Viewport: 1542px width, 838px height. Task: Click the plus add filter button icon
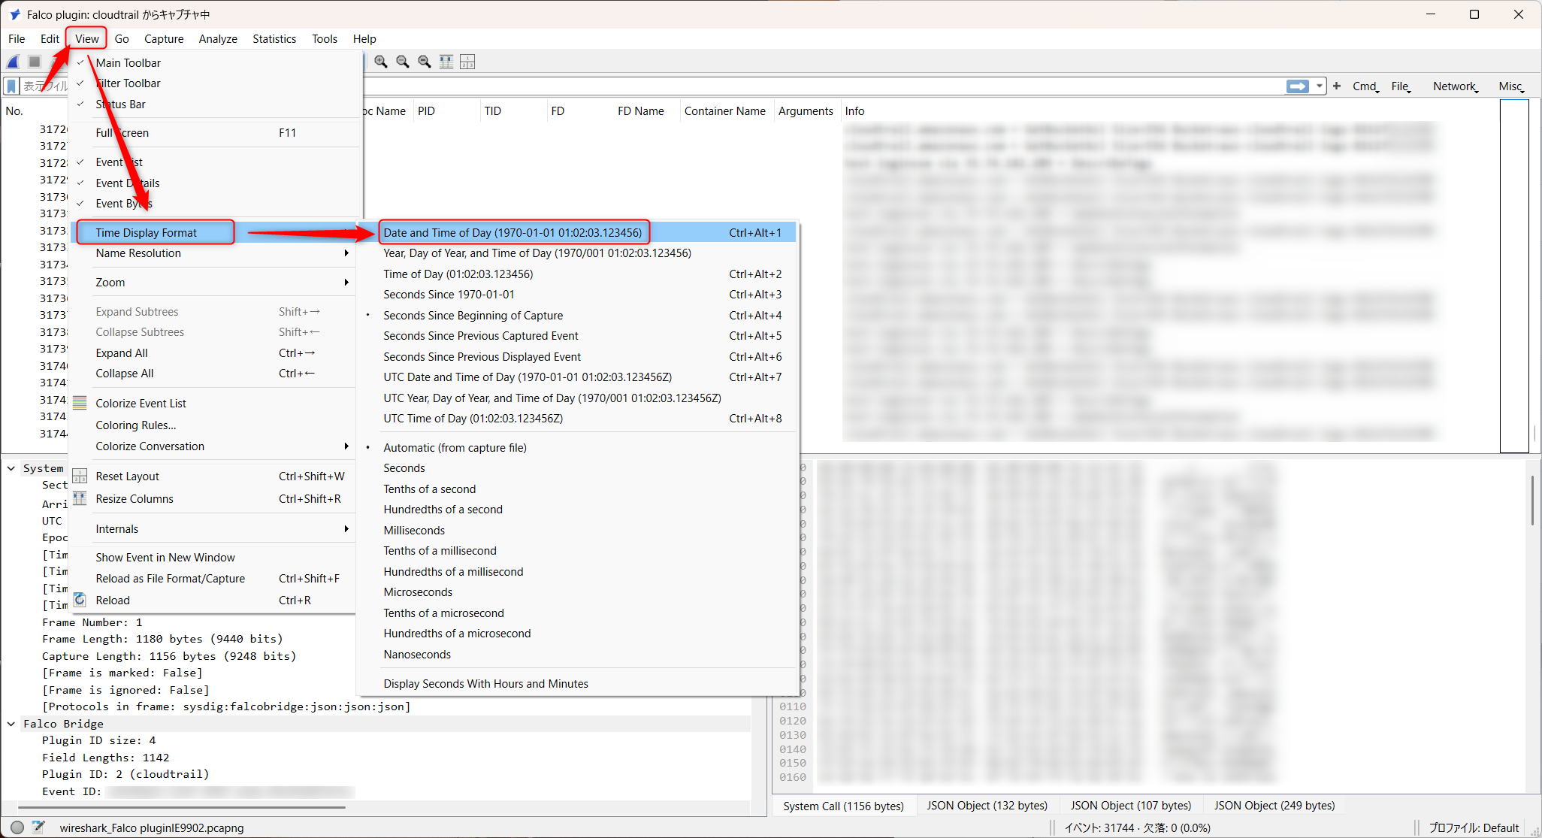[1337, 86]
